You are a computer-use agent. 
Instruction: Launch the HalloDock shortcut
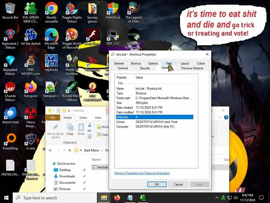[x=113, y=11]
